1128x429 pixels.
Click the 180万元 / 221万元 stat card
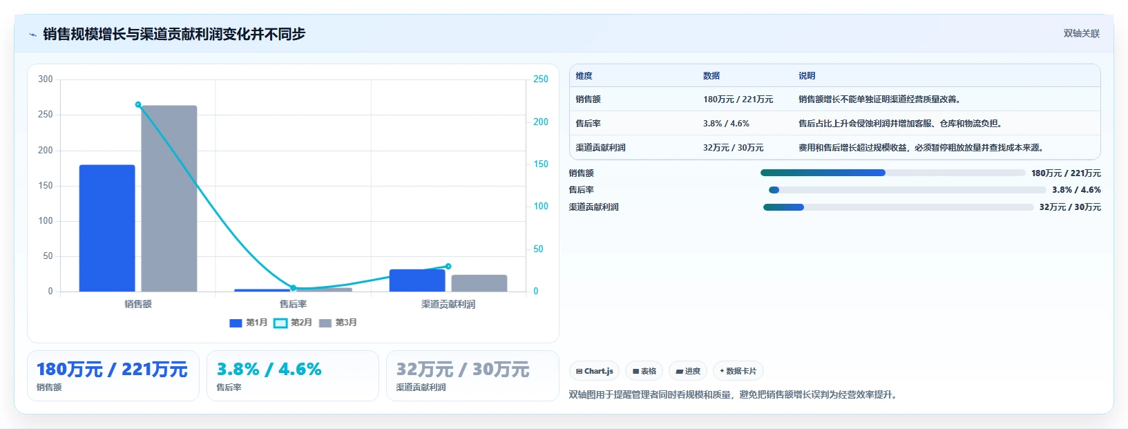click(x=113, y=376)
